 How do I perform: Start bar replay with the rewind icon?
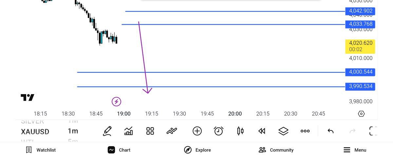261,131
